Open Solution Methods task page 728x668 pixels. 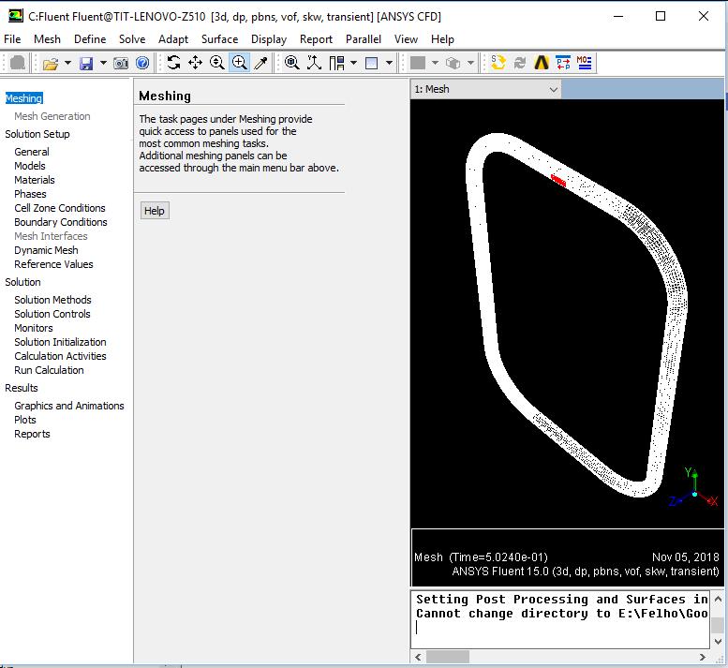52,300
